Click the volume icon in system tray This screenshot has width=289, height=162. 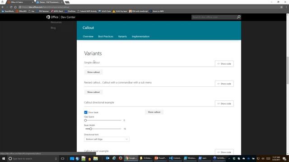coord(263,158)
